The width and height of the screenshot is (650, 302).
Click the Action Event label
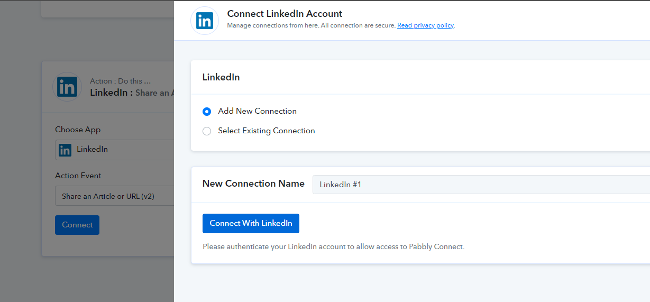78,176
